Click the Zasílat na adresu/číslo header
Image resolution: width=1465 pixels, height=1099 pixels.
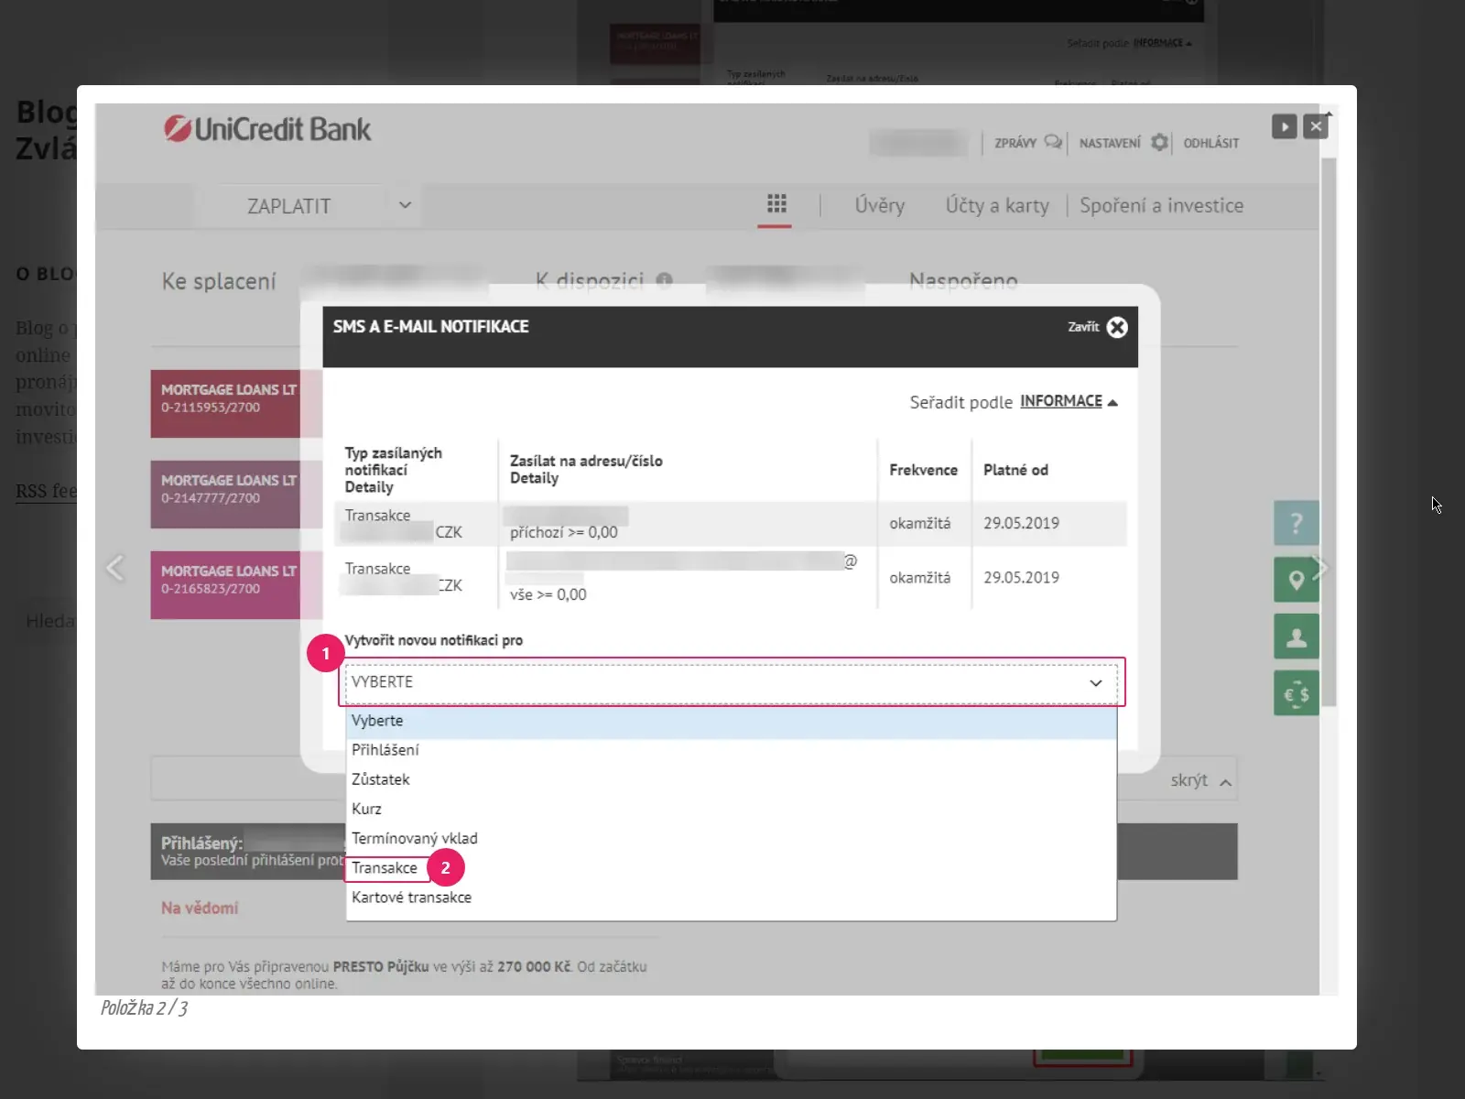pos(586,461)
